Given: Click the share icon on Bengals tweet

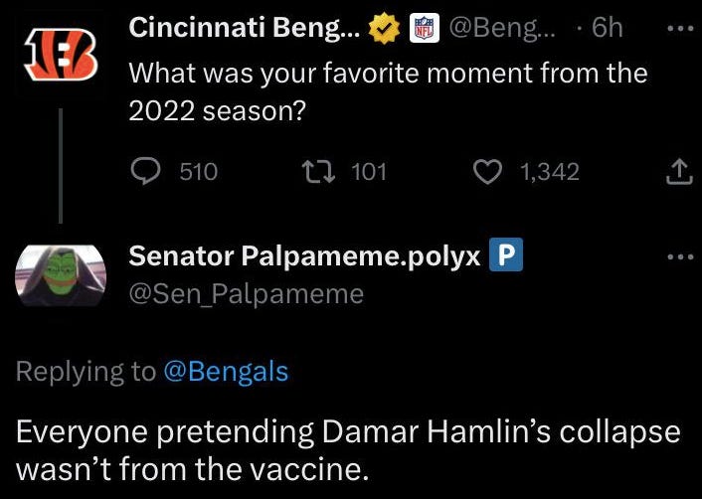Looking at the screenshot, I should [677, 174].
